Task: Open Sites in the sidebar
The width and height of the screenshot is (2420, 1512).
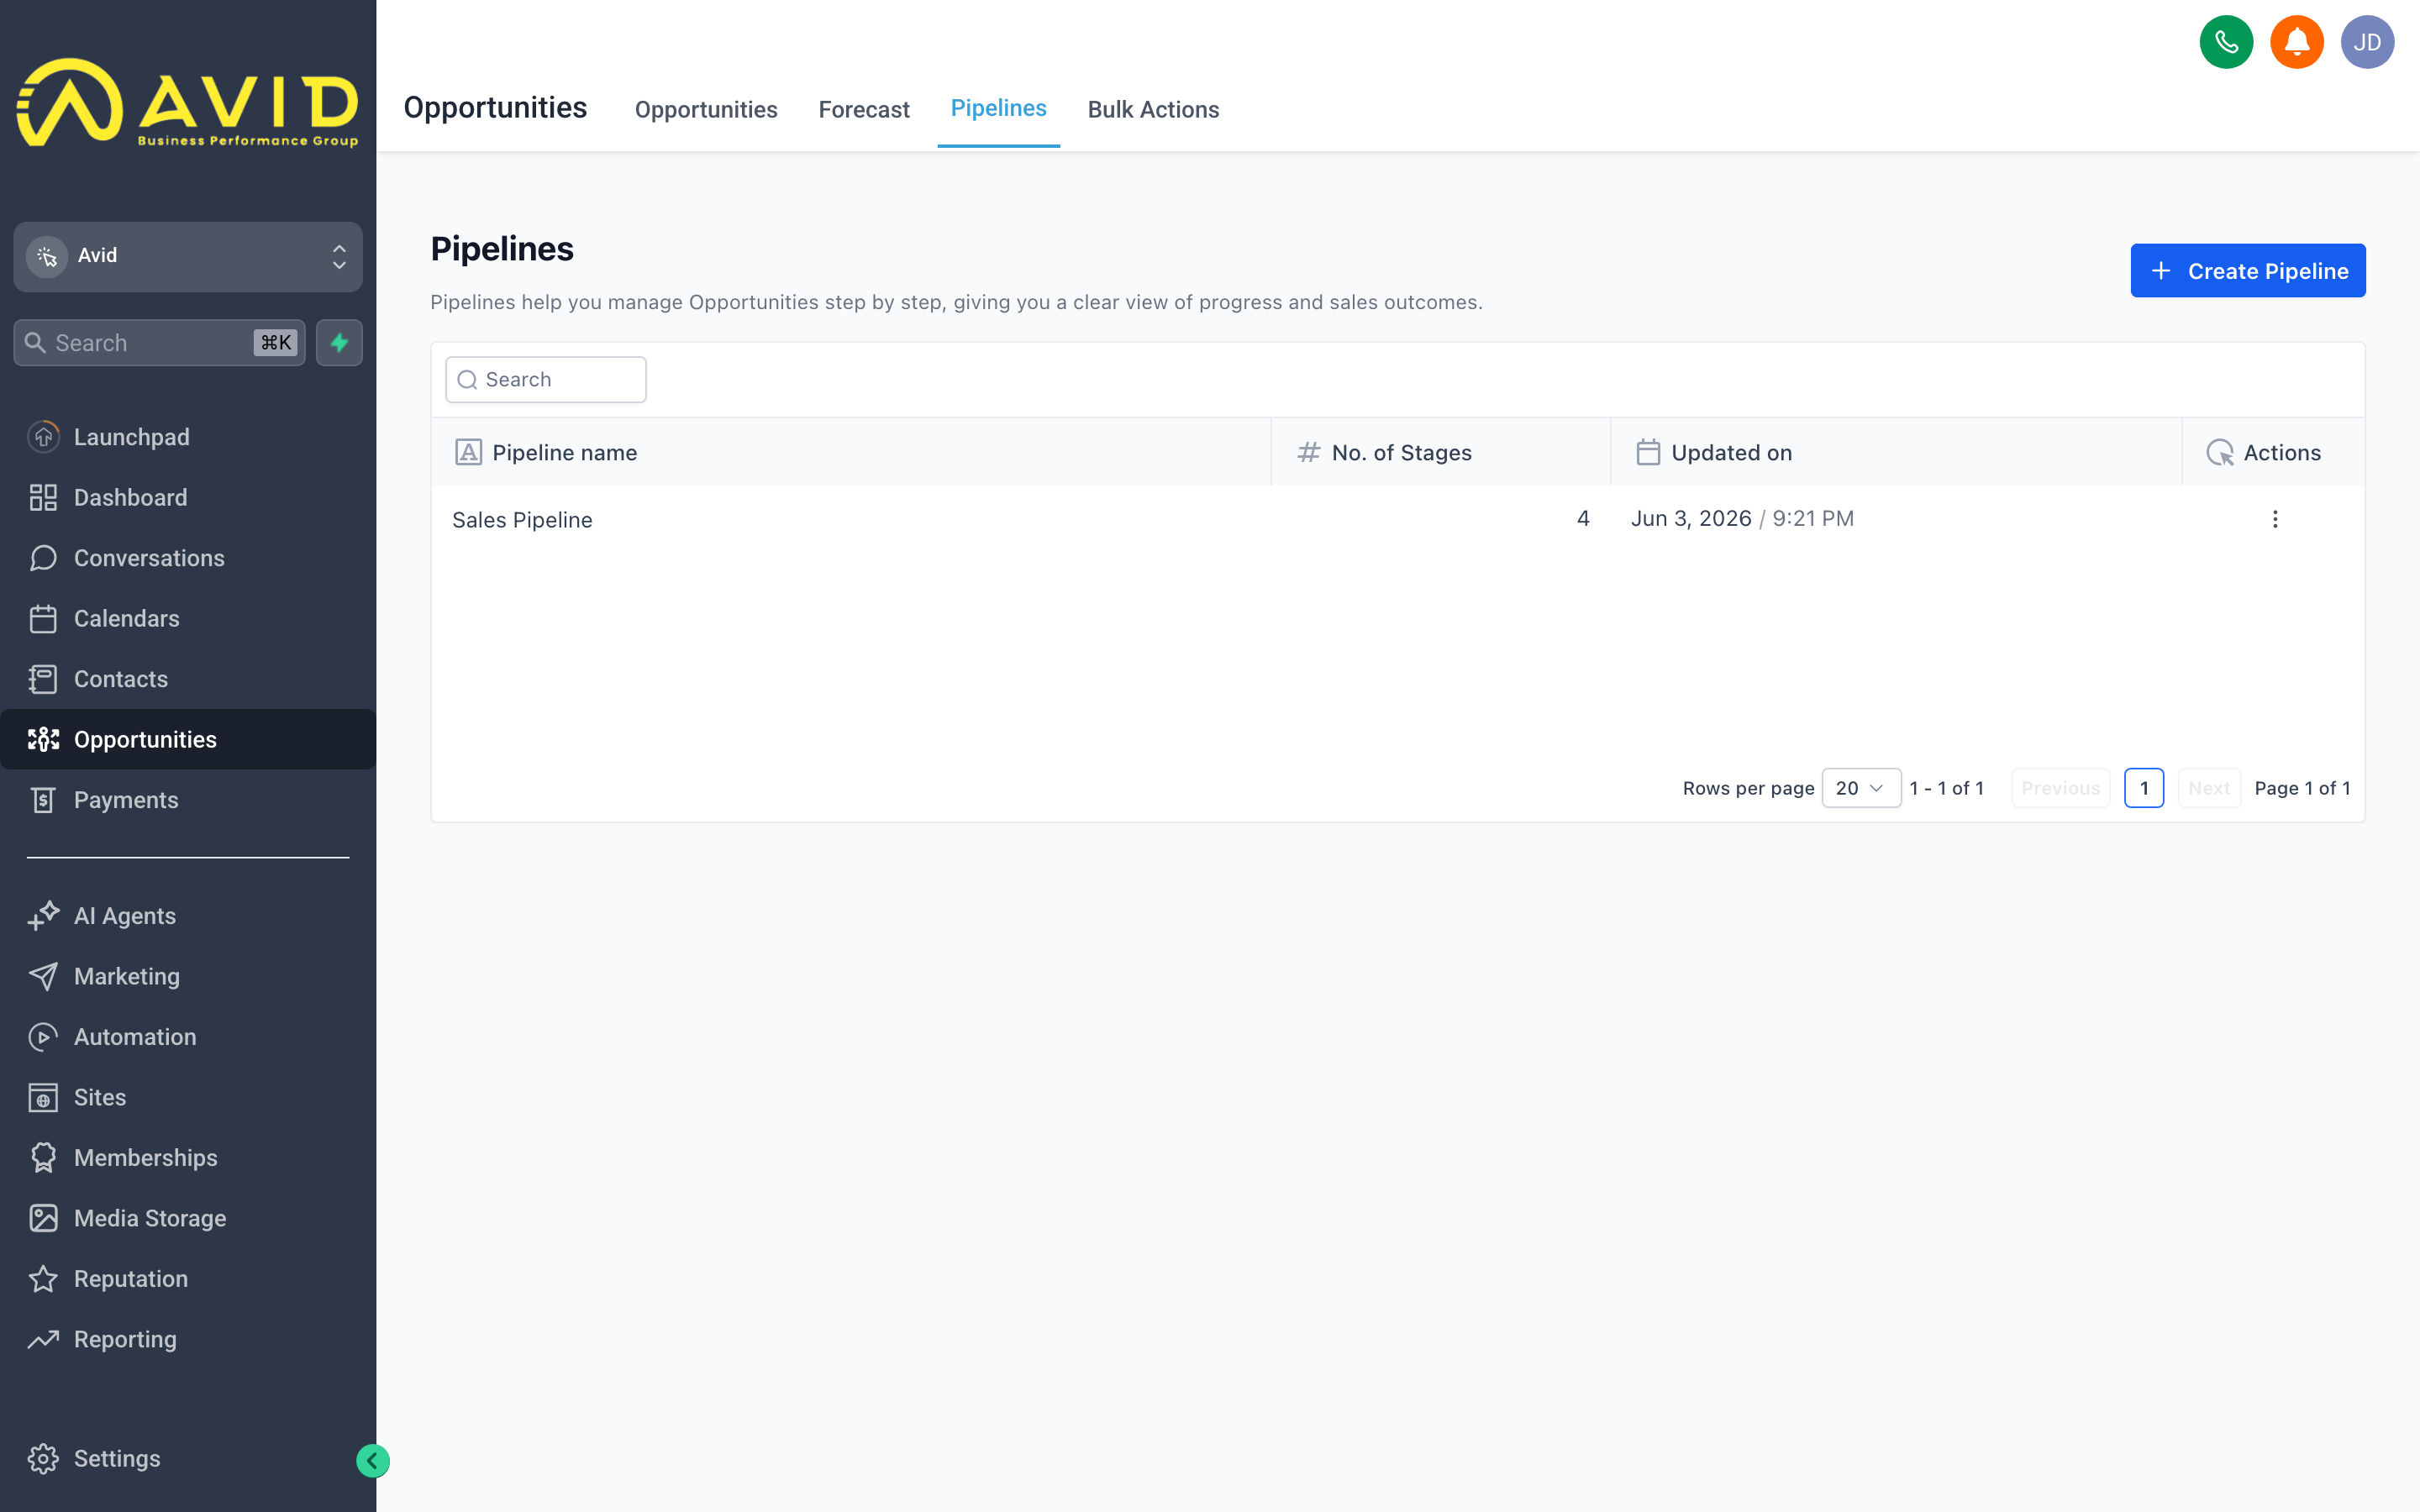Action: tap(188, 1097)
